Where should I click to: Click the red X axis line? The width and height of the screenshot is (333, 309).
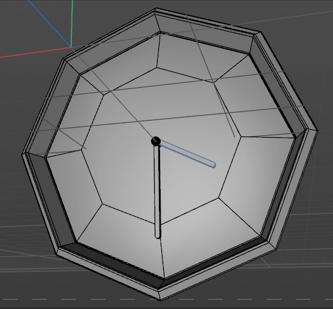click(35, 52)
